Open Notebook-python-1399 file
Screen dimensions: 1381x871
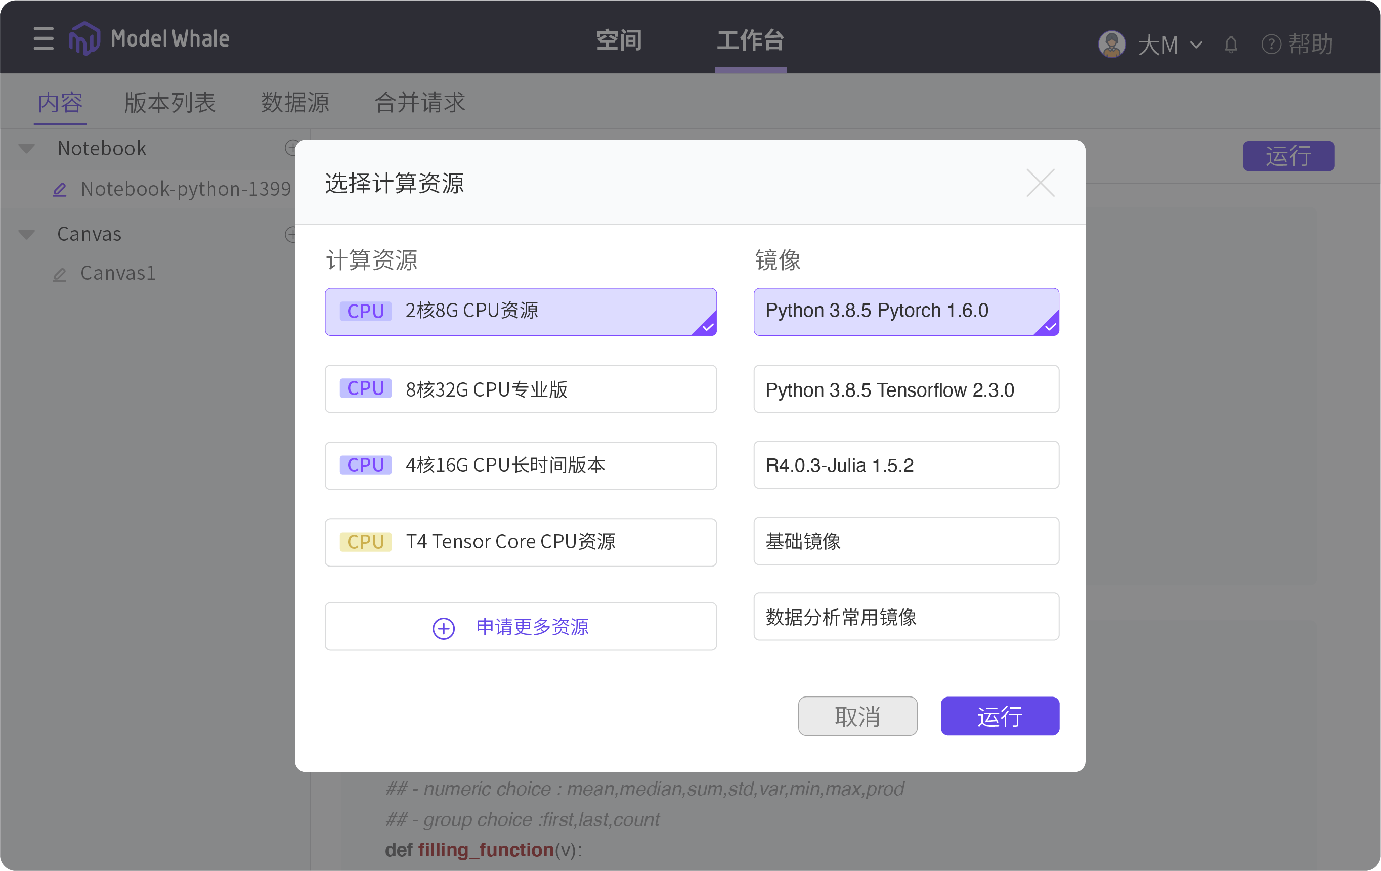[x=186, y=189]
